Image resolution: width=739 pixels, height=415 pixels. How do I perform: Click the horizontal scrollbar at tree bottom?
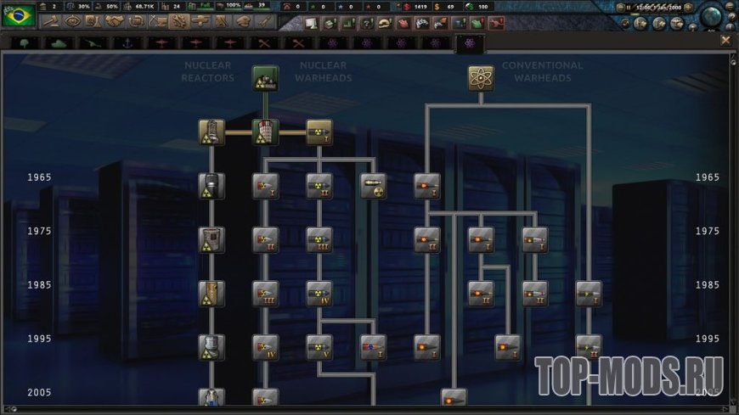click(x=369, y=409)
